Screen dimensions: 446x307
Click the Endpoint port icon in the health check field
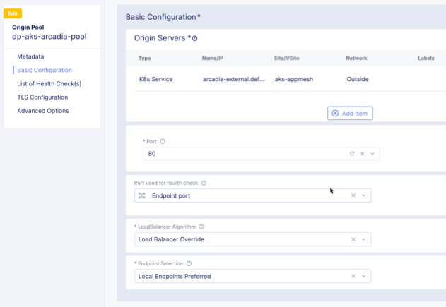coord(142,195)
